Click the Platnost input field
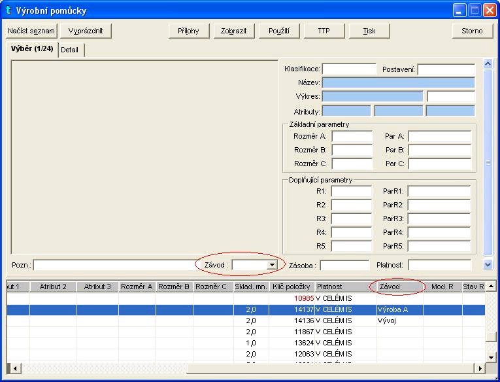 click(440, 265)
